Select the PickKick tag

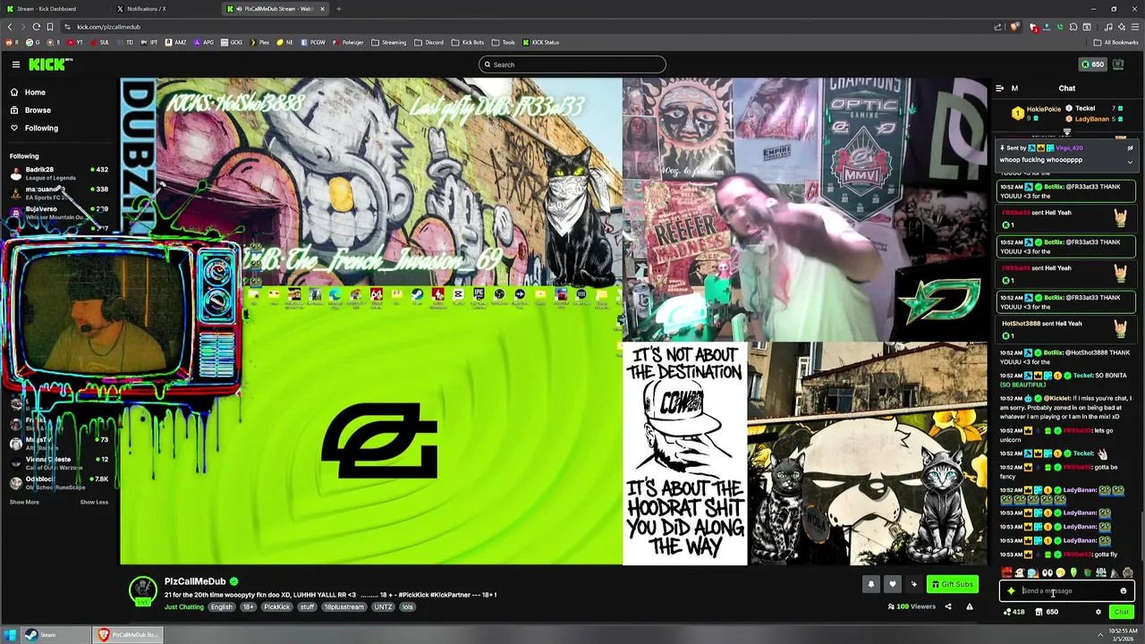click(277, 606)
